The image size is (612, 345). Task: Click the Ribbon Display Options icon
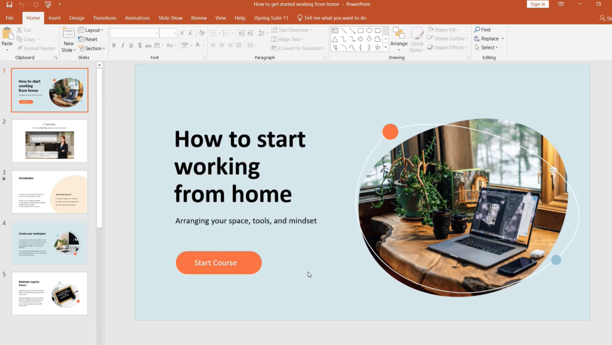[561, 4]
